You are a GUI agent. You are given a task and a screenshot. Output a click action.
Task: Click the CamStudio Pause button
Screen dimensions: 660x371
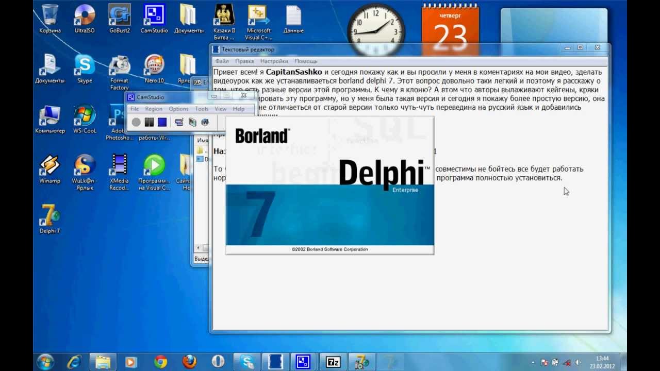(x=149, y=122)
